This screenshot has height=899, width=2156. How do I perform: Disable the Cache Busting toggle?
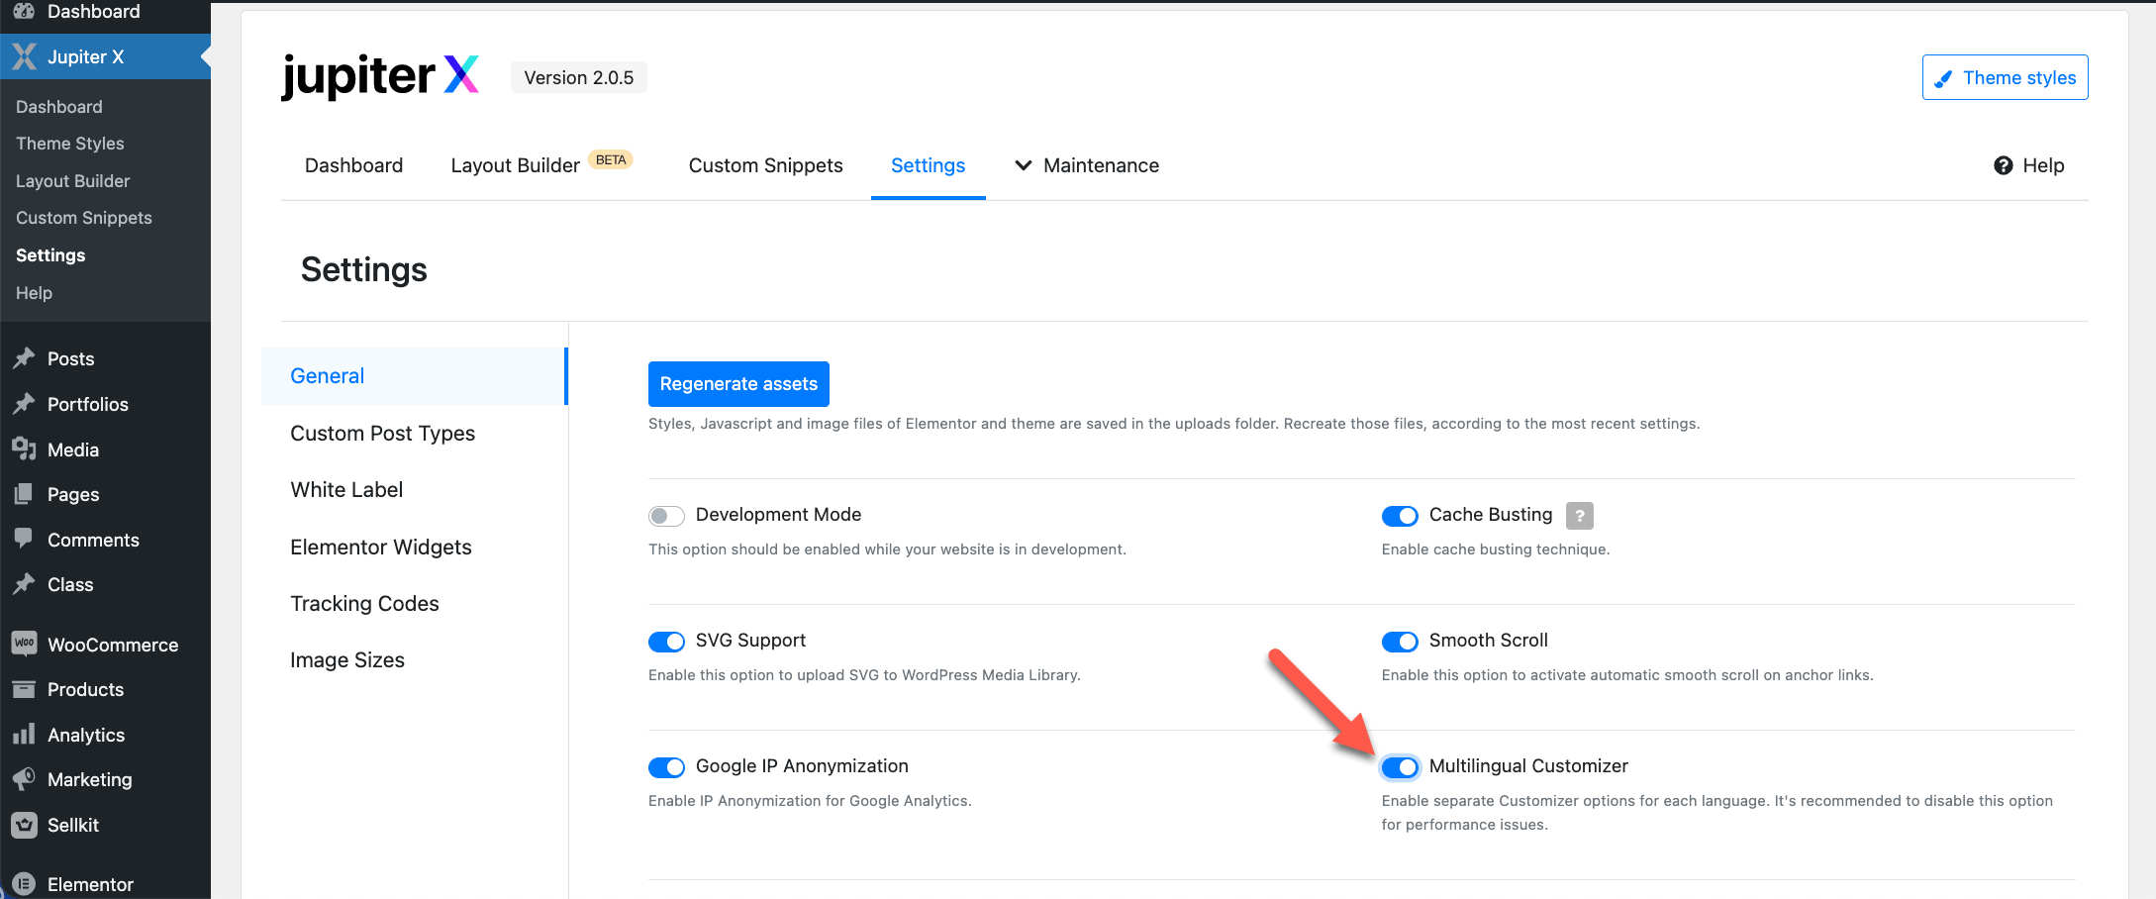(1400, 516)
